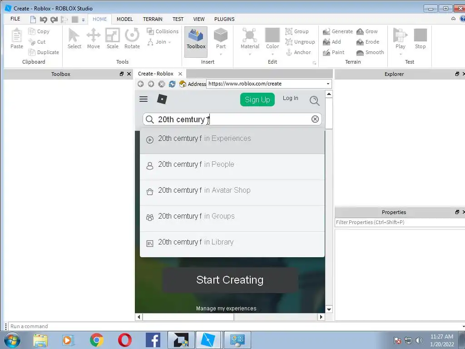Collapse the ribbon with the caret icon
Viewport: 465px width, 349px height.
click(453, 19)
